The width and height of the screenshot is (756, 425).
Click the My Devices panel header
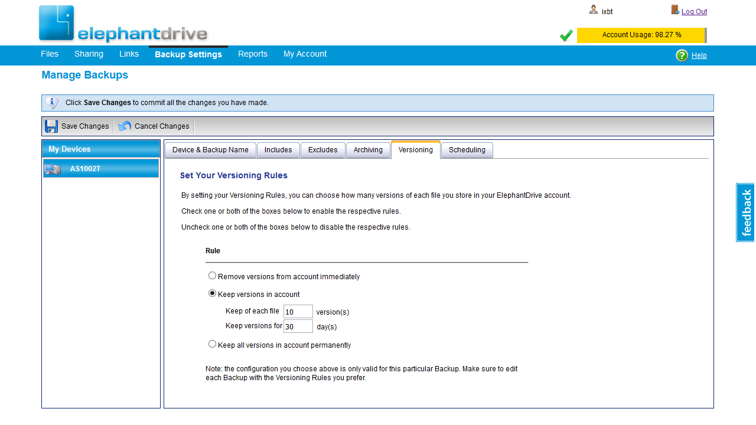click(101, 149)
